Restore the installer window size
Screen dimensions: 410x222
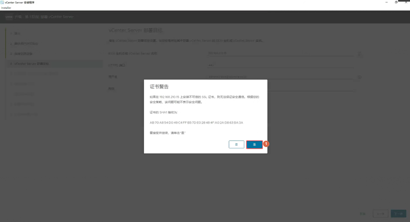(x=396, y=2)
